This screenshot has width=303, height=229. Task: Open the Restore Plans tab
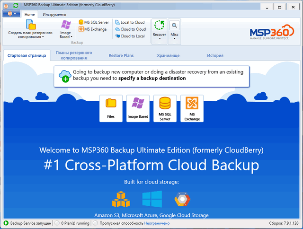click(x=121, y=55)
